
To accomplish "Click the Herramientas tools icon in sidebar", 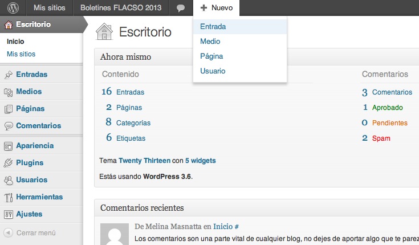I will click(x=9, y=197).
